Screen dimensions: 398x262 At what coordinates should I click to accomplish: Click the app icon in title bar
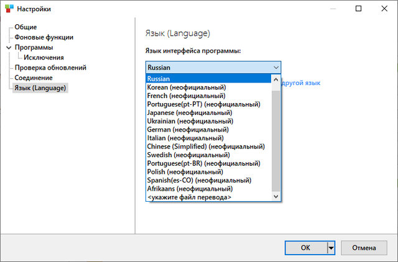click(8, 9)
